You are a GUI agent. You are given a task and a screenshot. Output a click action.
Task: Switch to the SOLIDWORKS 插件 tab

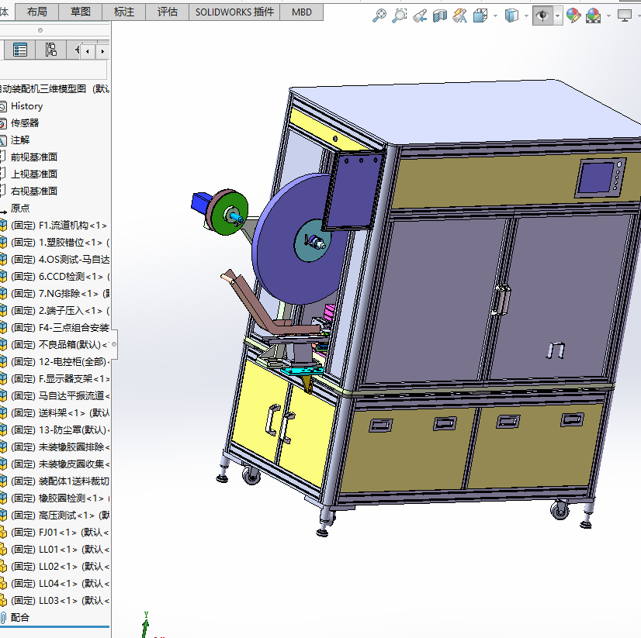234,12
